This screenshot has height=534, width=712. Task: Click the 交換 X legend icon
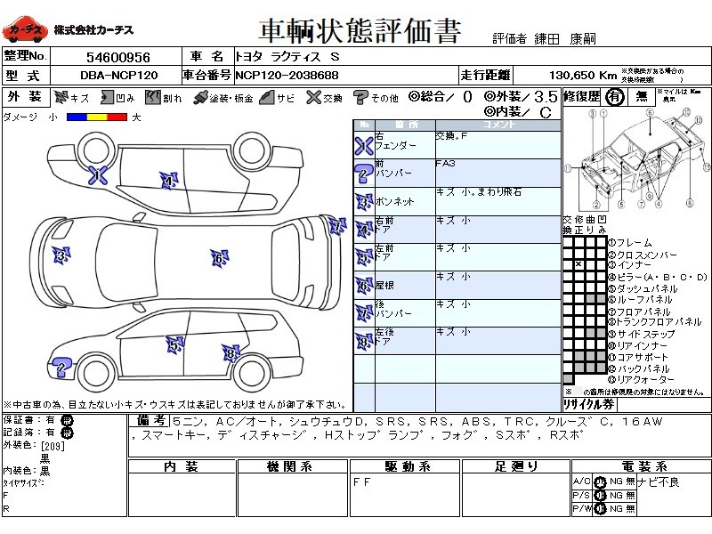pos(313,97)
